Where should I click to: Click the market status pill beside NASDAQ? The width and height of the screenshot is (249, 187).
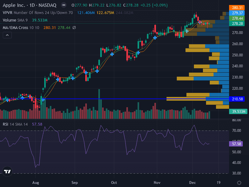tap(64, 5)
